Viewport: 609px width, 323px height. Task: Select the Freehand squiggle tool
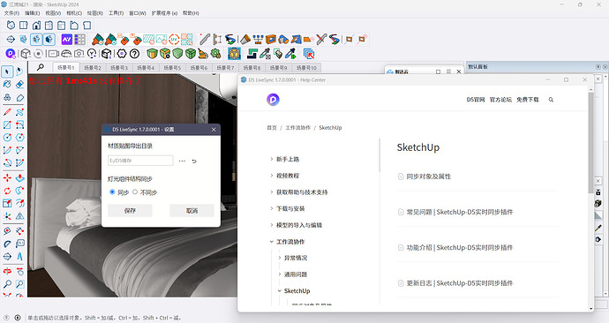(19, 112)
